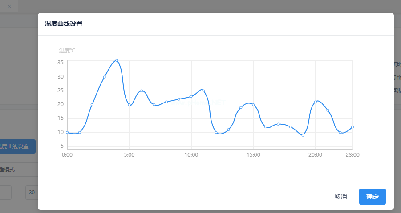Click the 25°C data point at 11:00
This screenshot has width=401, height=213.
click(x=203, y=91)
